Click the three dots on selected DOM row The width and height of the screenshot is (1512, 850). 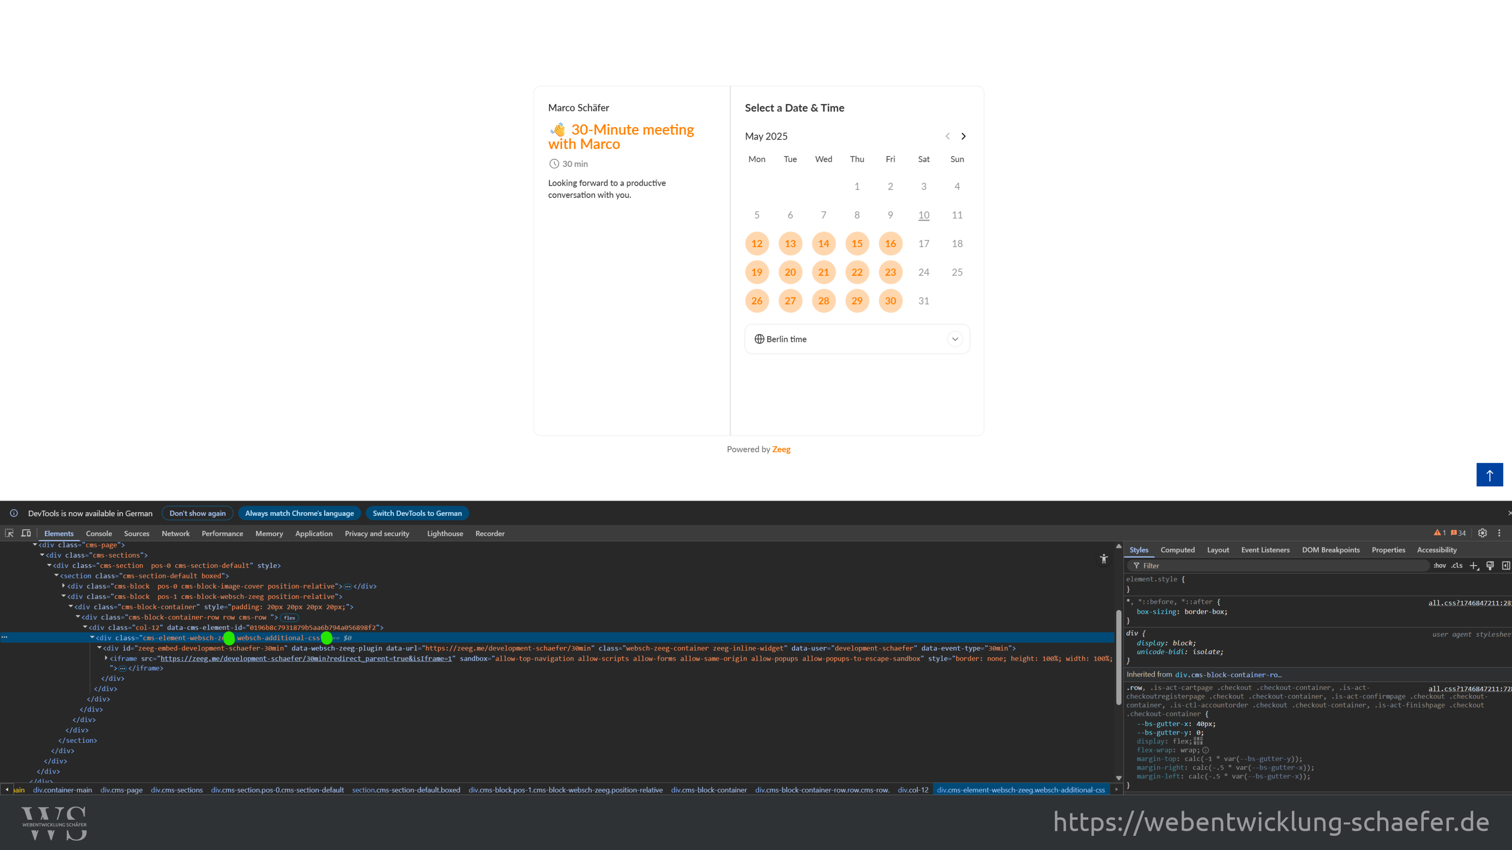4,637
